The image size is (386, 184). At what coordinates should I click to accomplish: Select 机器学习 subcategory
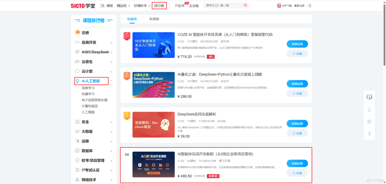pyautogui.click(x=88, y=94)
